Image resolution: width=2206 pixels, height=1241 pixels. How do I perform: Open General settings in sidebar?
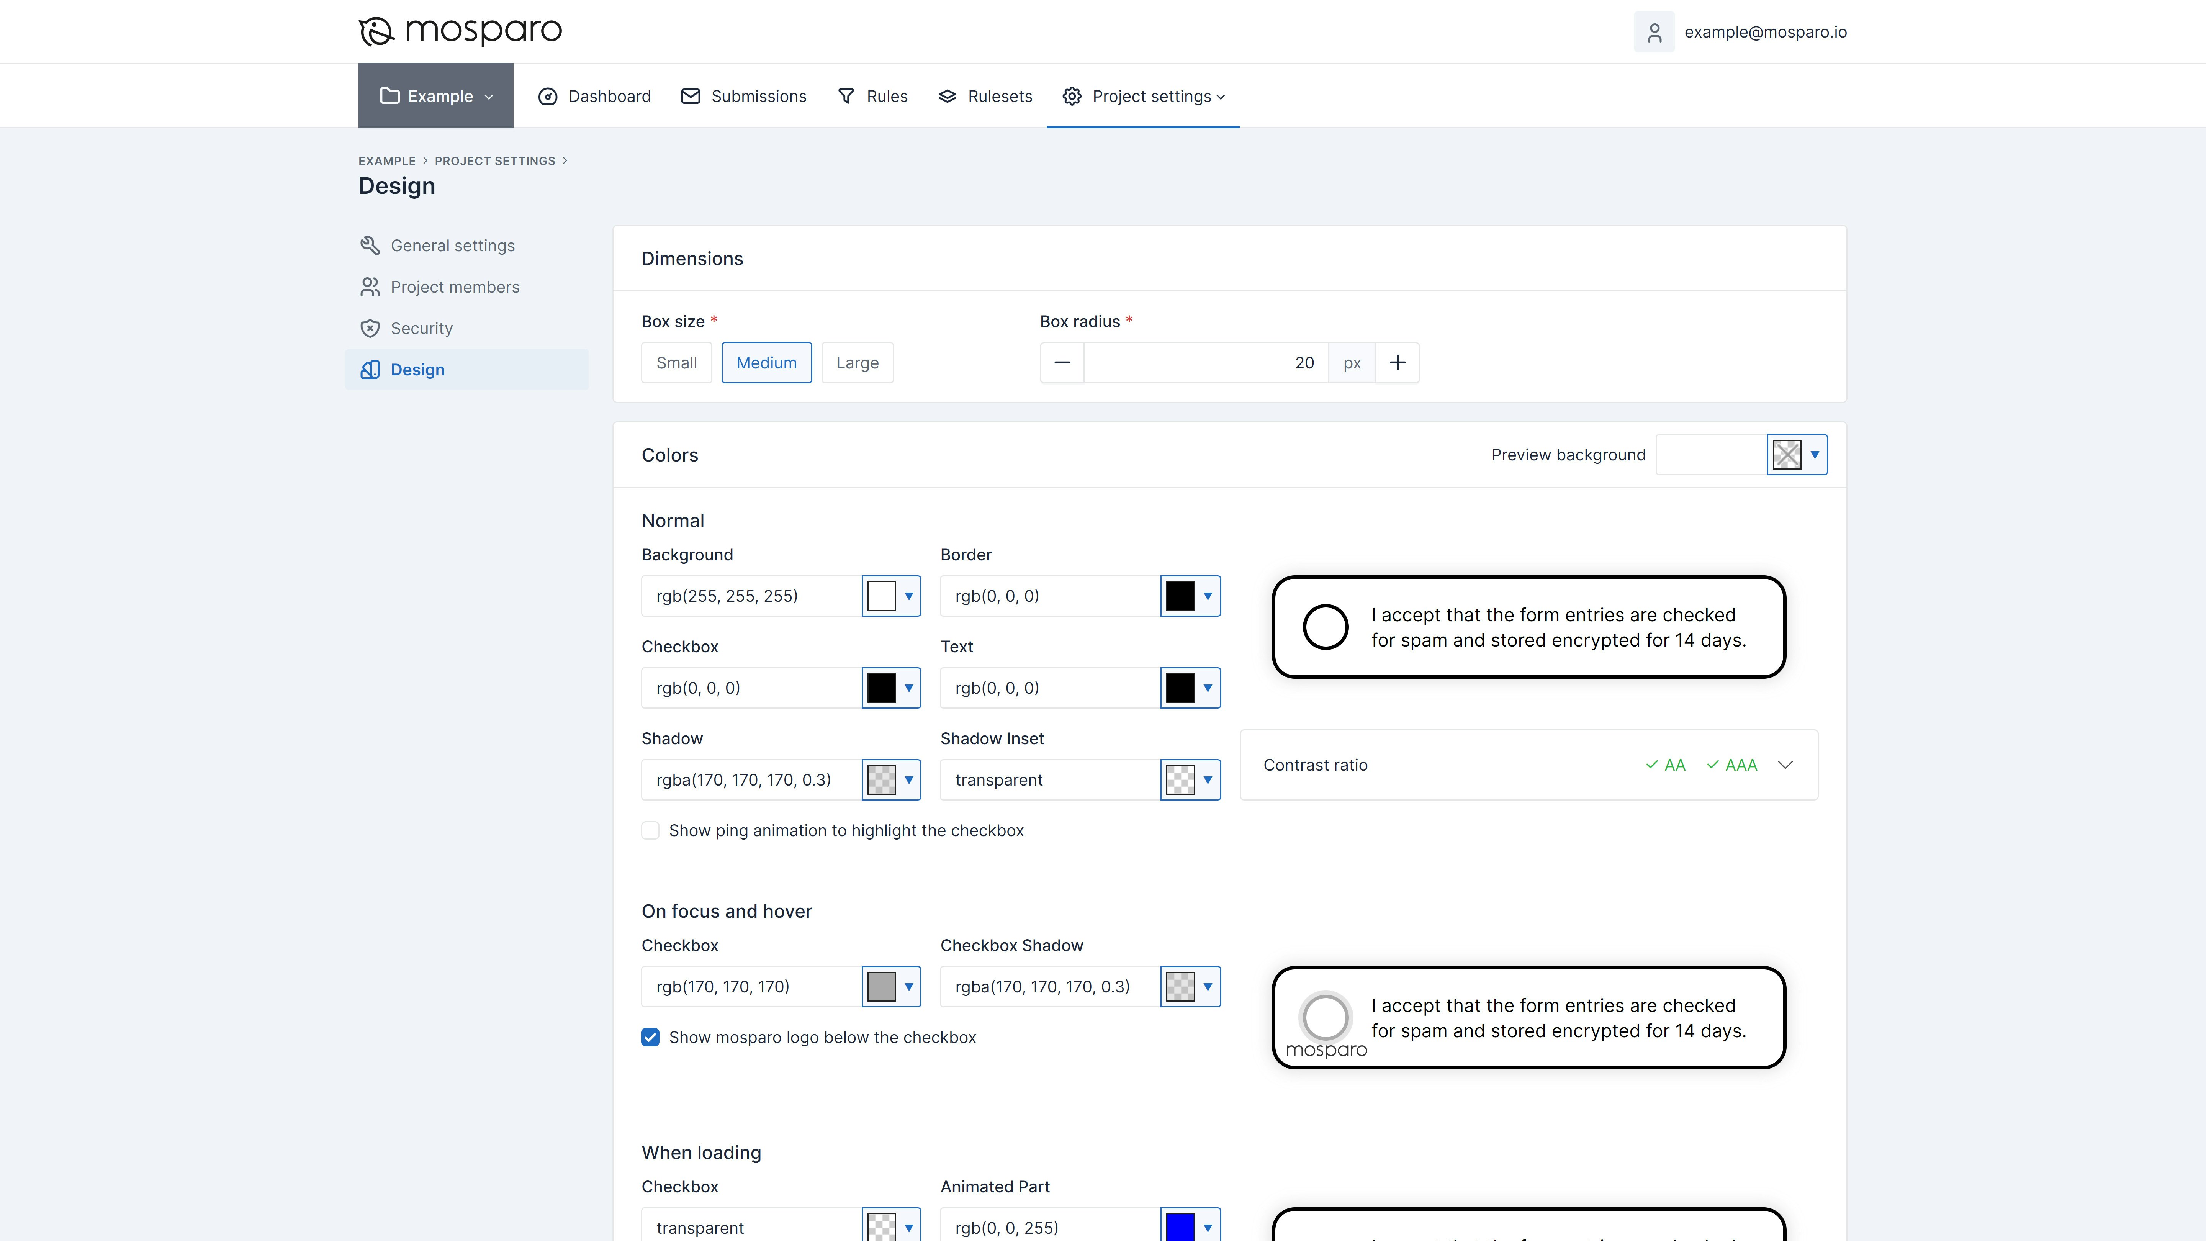pos(467,246)
